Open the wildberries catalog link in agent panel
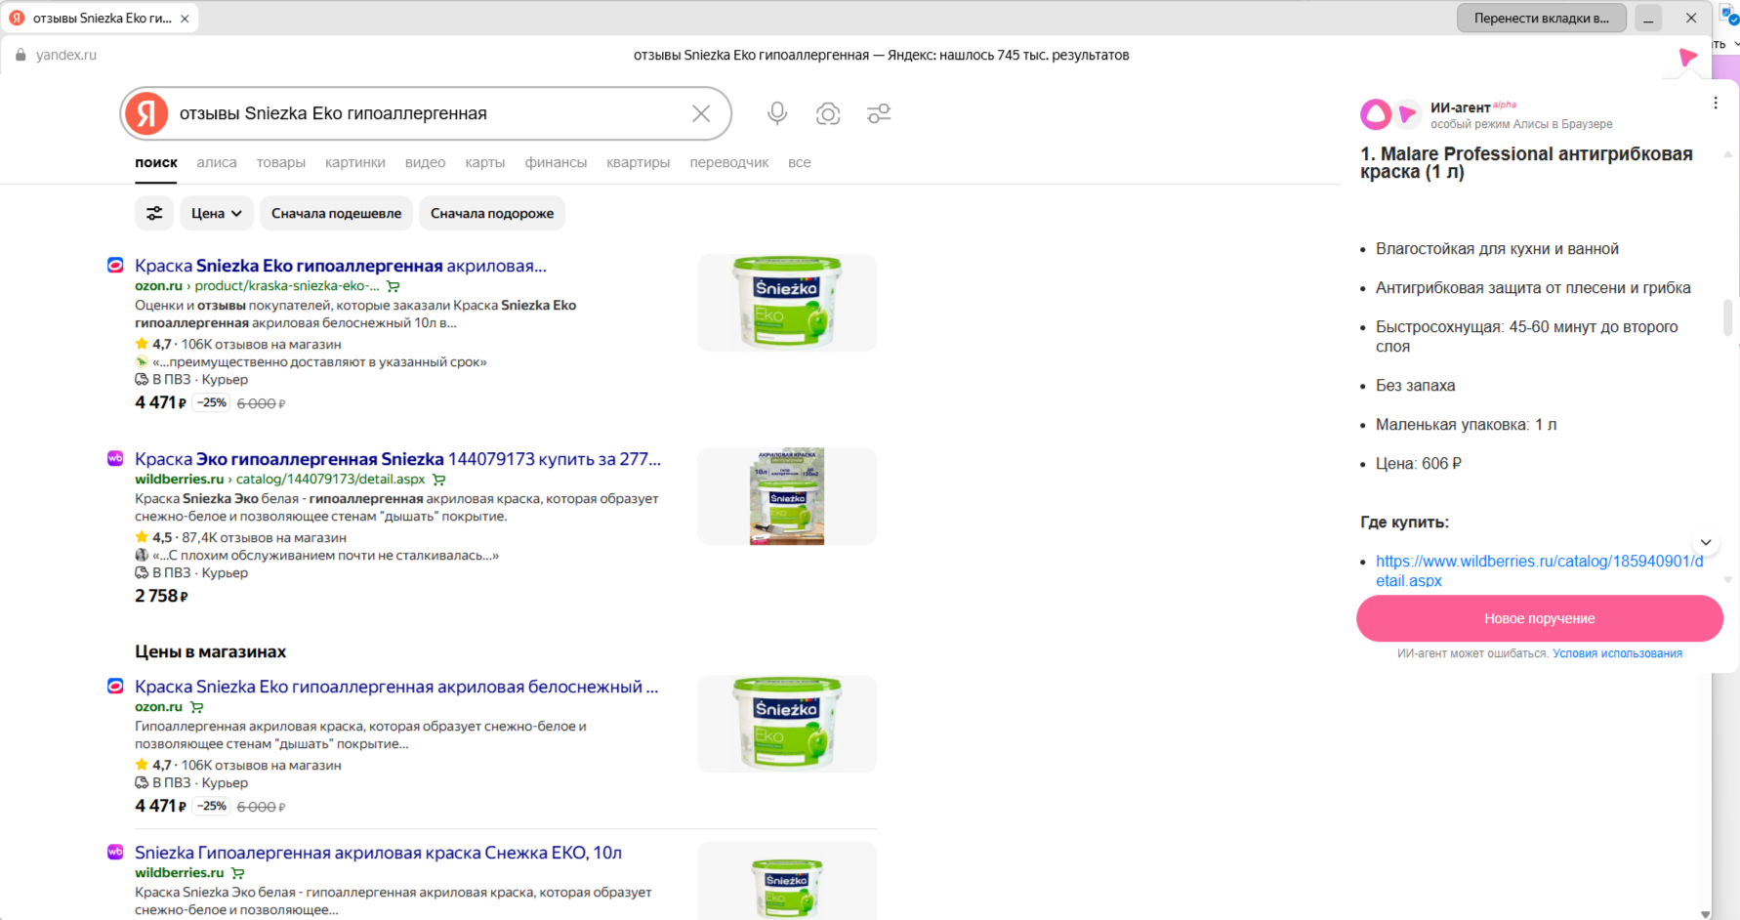This screenshot has height=920, width=1740. [x=1539, y=570]
